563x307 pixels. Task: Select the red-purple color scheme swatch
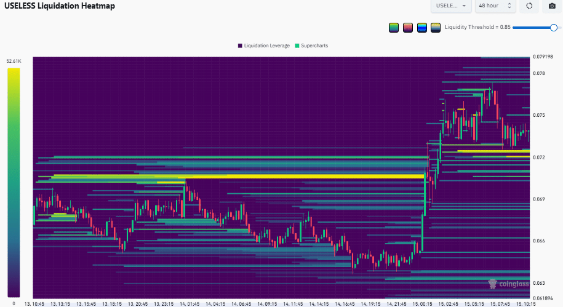coord(408,28)
